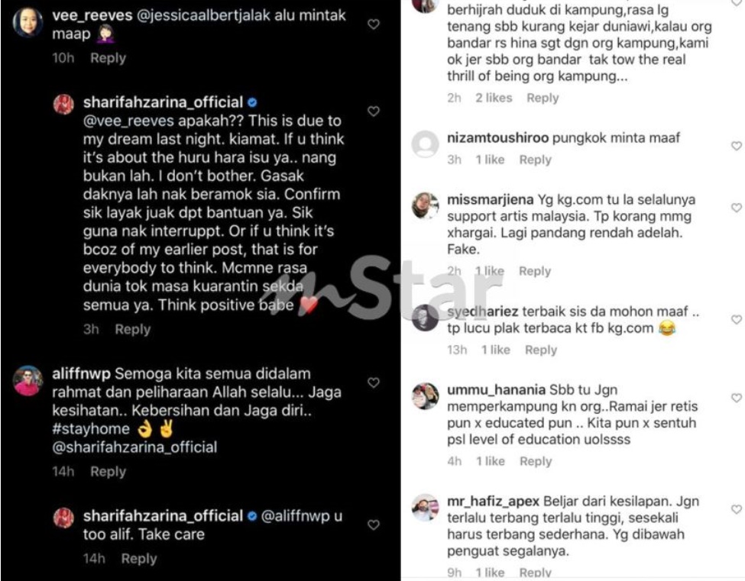Like vee_reeves's comment with the heart icon
This screenshot has width=745, height=581.
pos(374,24)
